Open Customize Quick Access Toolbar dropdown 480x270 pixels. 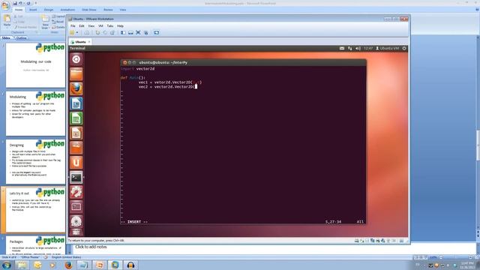(35, 3)
